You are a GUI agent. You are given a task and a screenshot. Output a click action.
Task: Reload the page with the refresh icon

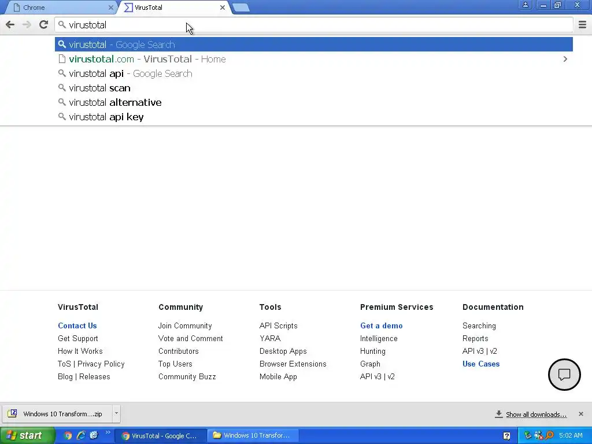click(43, 24)
